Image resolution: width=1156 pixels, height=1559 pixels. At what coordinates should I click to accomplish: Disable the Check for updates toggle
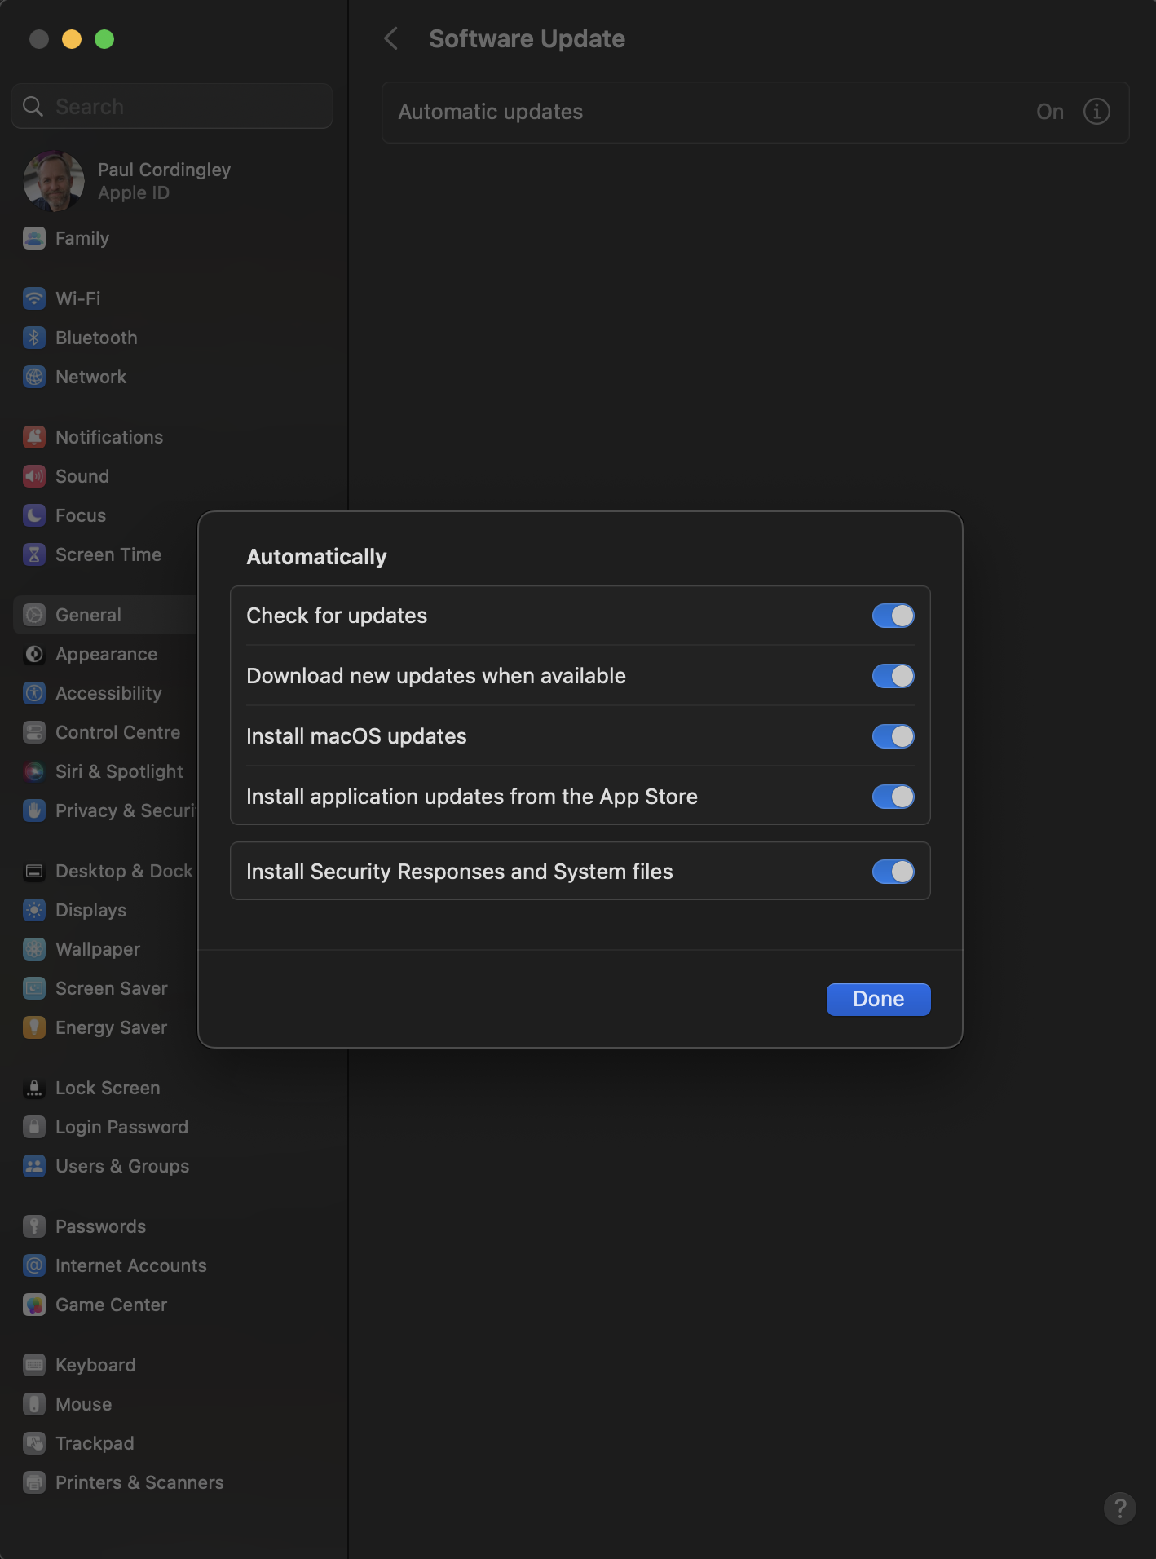click(893, 616)
